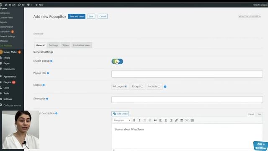Open Export/Import submenu item
This screenshot has height=151, width=268.
point(7,27)
